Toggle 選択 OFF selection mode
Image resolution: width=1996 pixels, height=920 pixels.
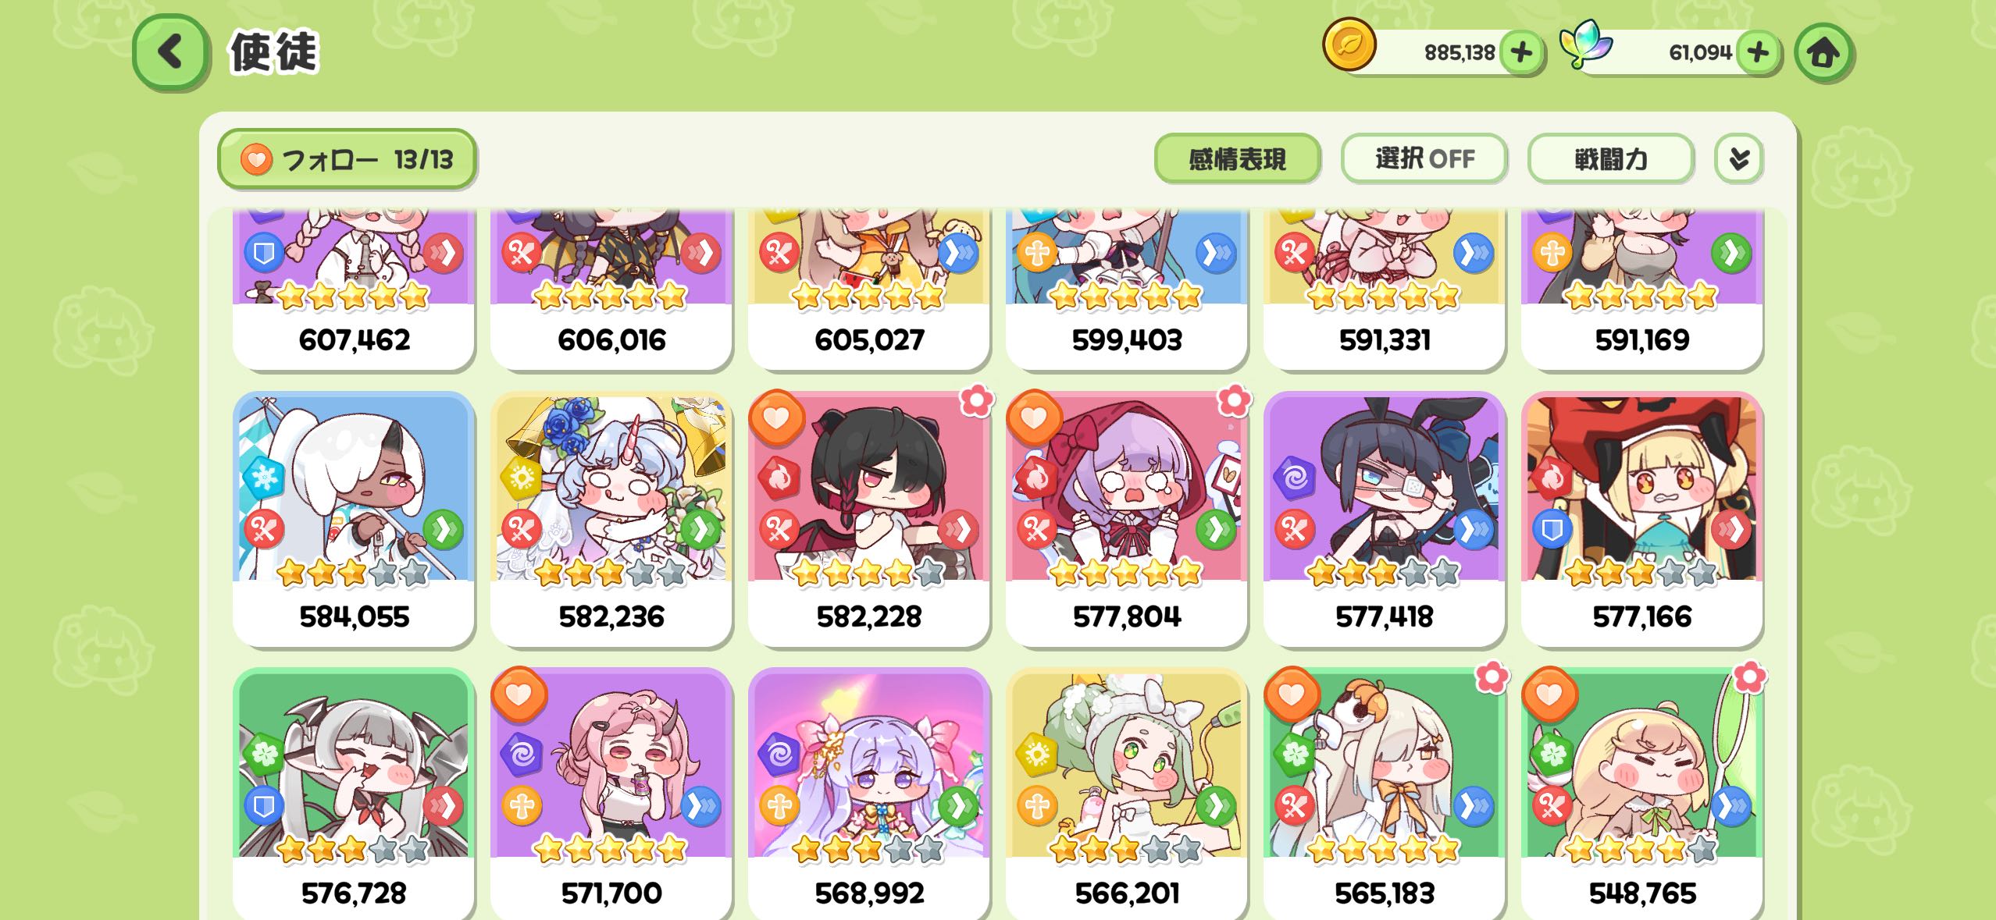(1424, 158)
